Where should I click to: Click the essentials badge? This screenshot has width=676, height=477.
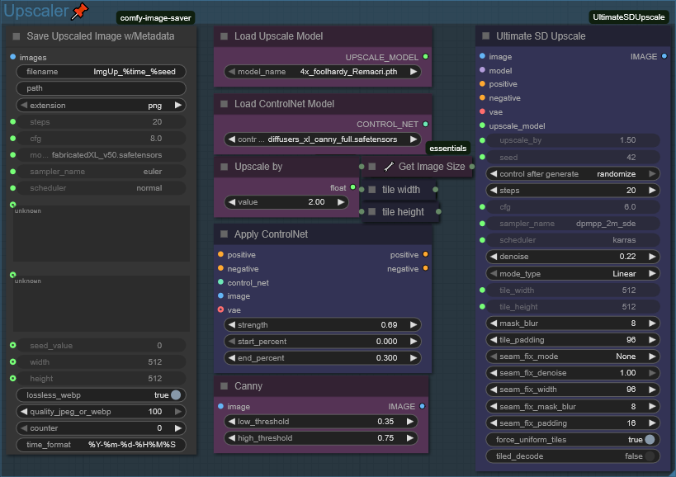pos(448,149)
